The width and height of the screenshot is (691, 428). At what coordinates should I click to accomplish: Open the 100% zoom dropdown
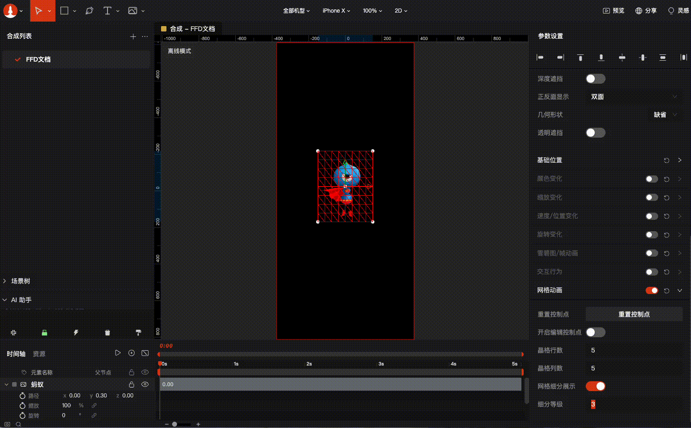(x=372, y=11)
